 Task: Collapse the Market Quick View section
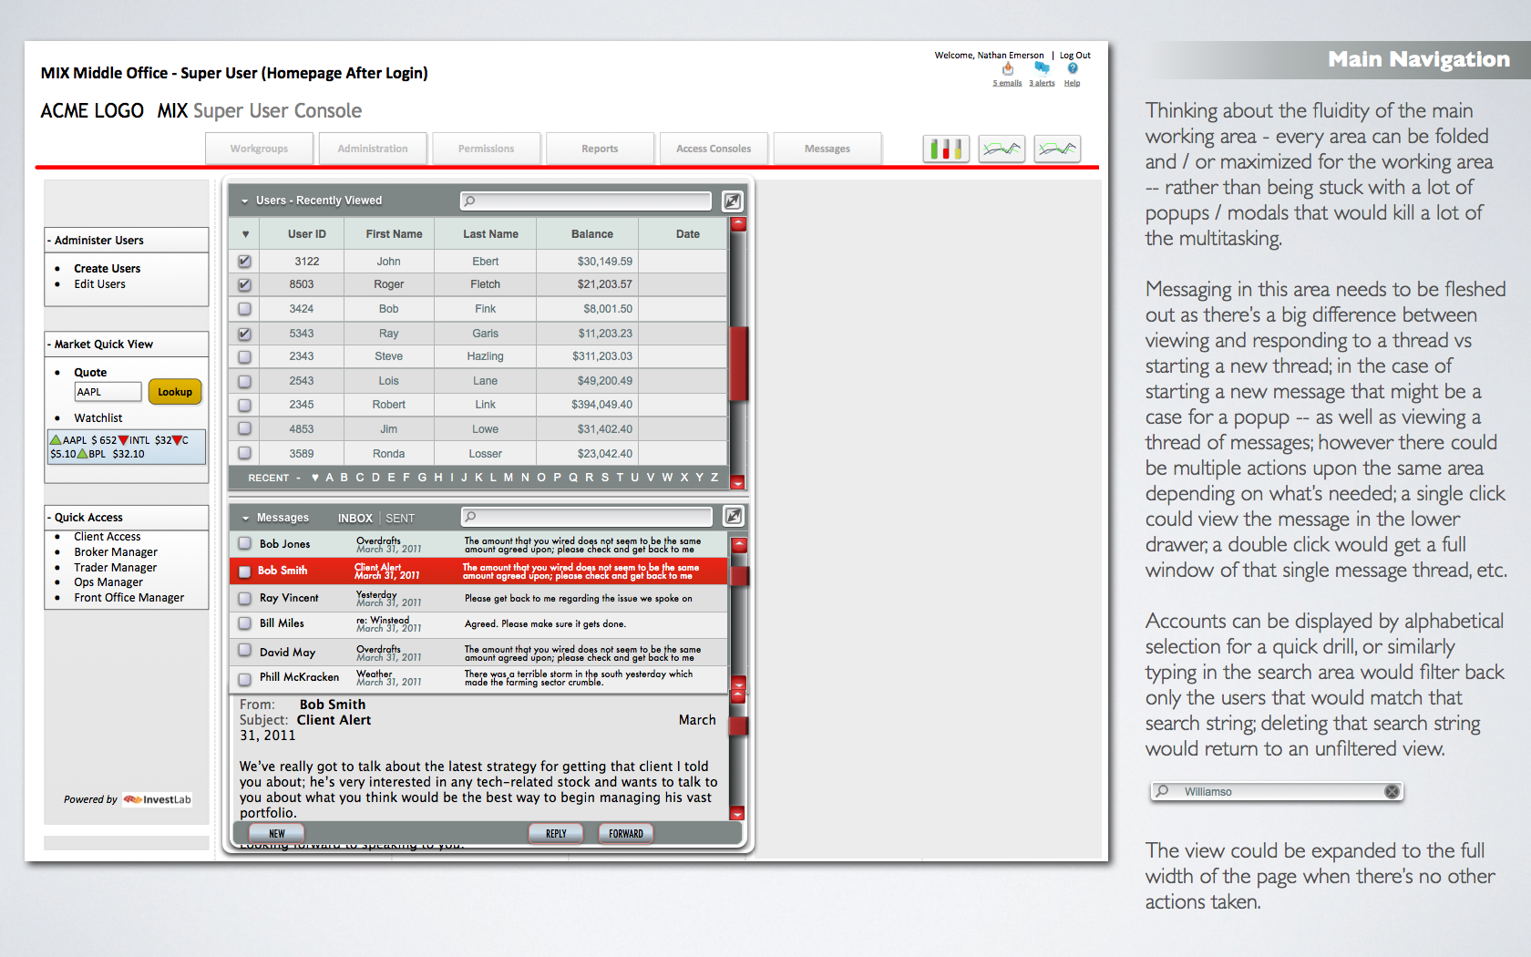126,345
